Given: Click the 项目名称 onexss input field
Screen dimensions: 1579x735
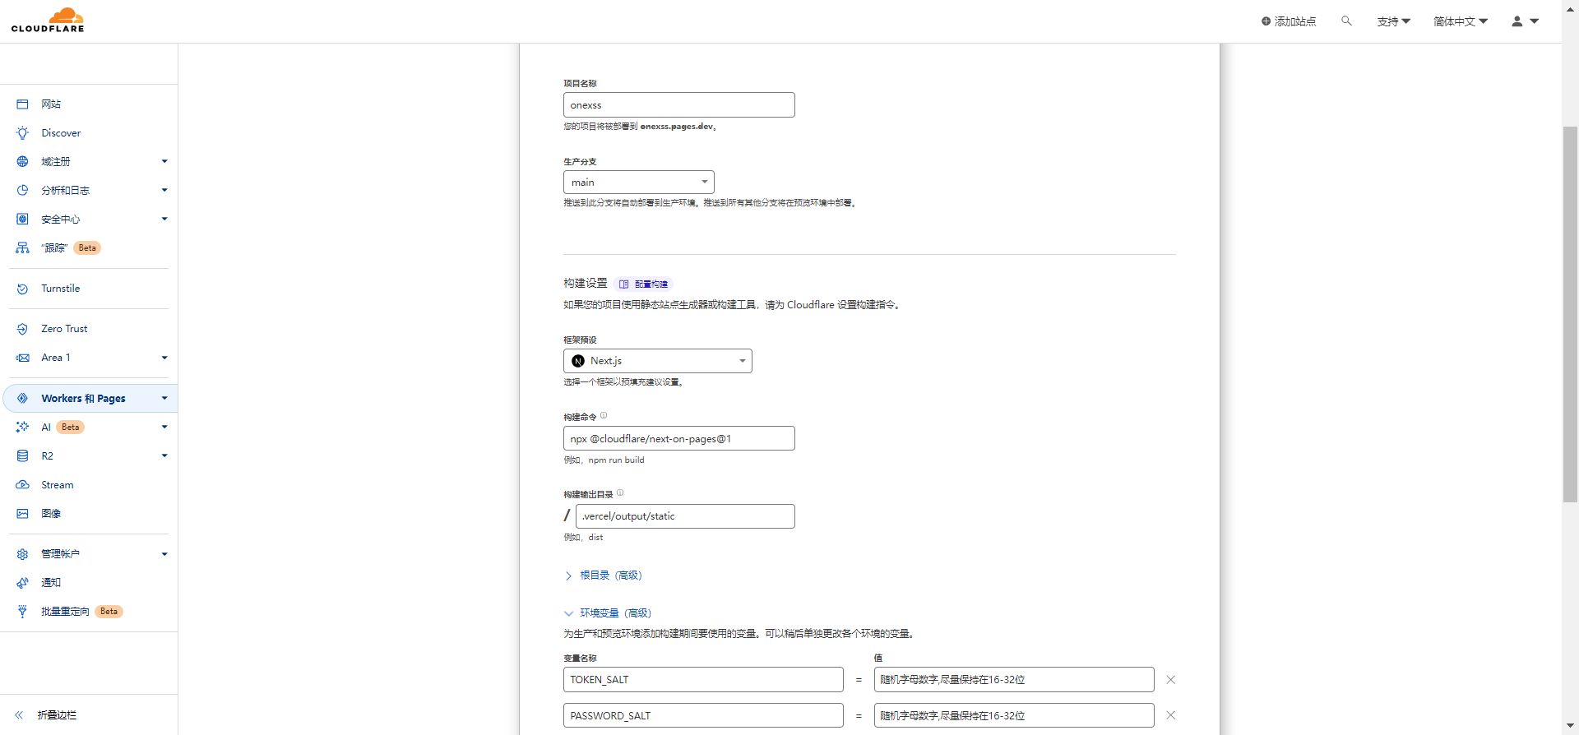Looking at the screenshot, I should 679,105.
